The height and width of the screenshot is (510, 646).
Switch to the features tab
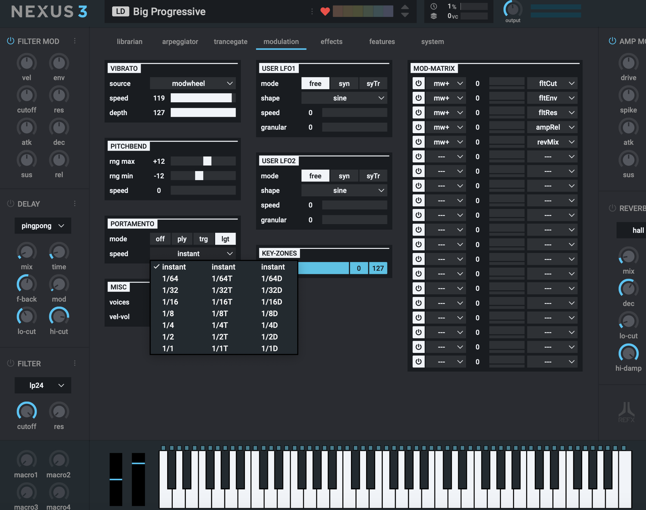(x=382, y=41)
